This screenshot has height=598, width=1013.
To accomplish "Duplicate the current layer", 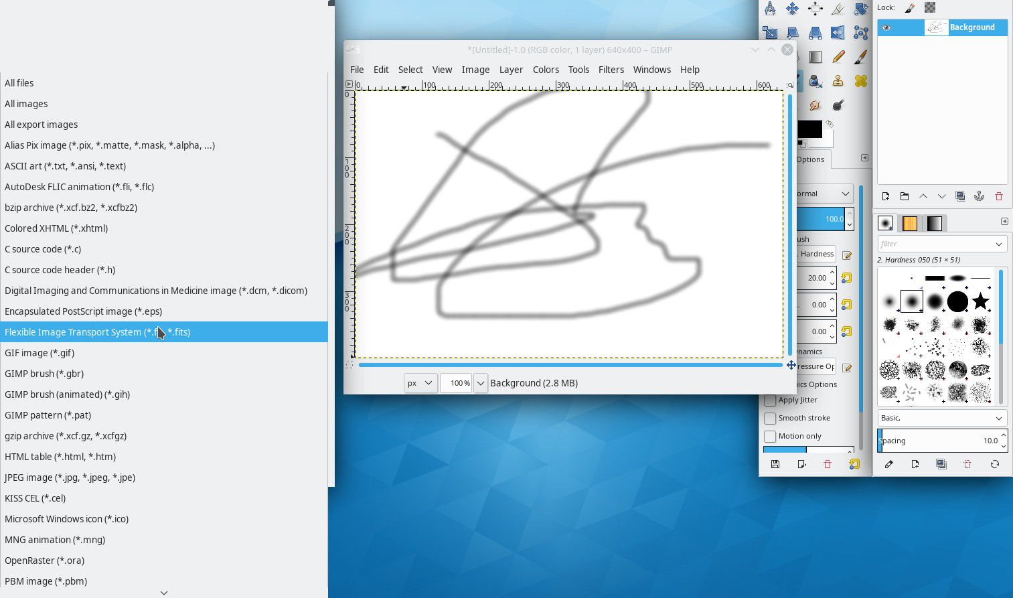I will point(960,196).
